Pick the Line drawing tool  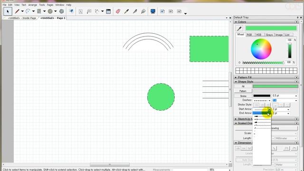[x=17, y=11]
